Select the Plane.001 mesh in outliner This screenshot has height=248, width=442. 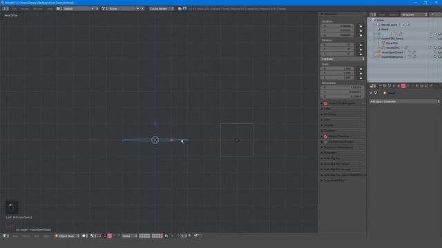[392, 43]
